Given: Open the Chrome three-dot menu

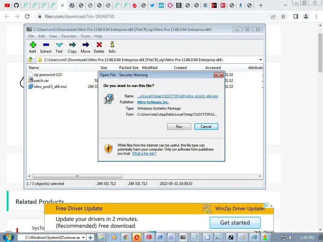Looking at the screenshot, I should click(316, 16).
